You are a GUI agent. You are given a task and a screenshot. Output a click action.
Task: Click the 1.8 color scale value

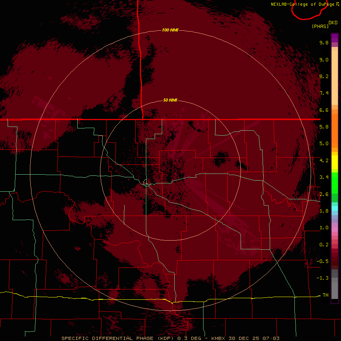(x=324, y=211)
